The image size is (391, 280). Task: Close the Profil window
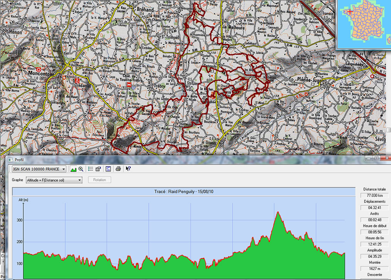pyautogui.click(x=387, y=158)
